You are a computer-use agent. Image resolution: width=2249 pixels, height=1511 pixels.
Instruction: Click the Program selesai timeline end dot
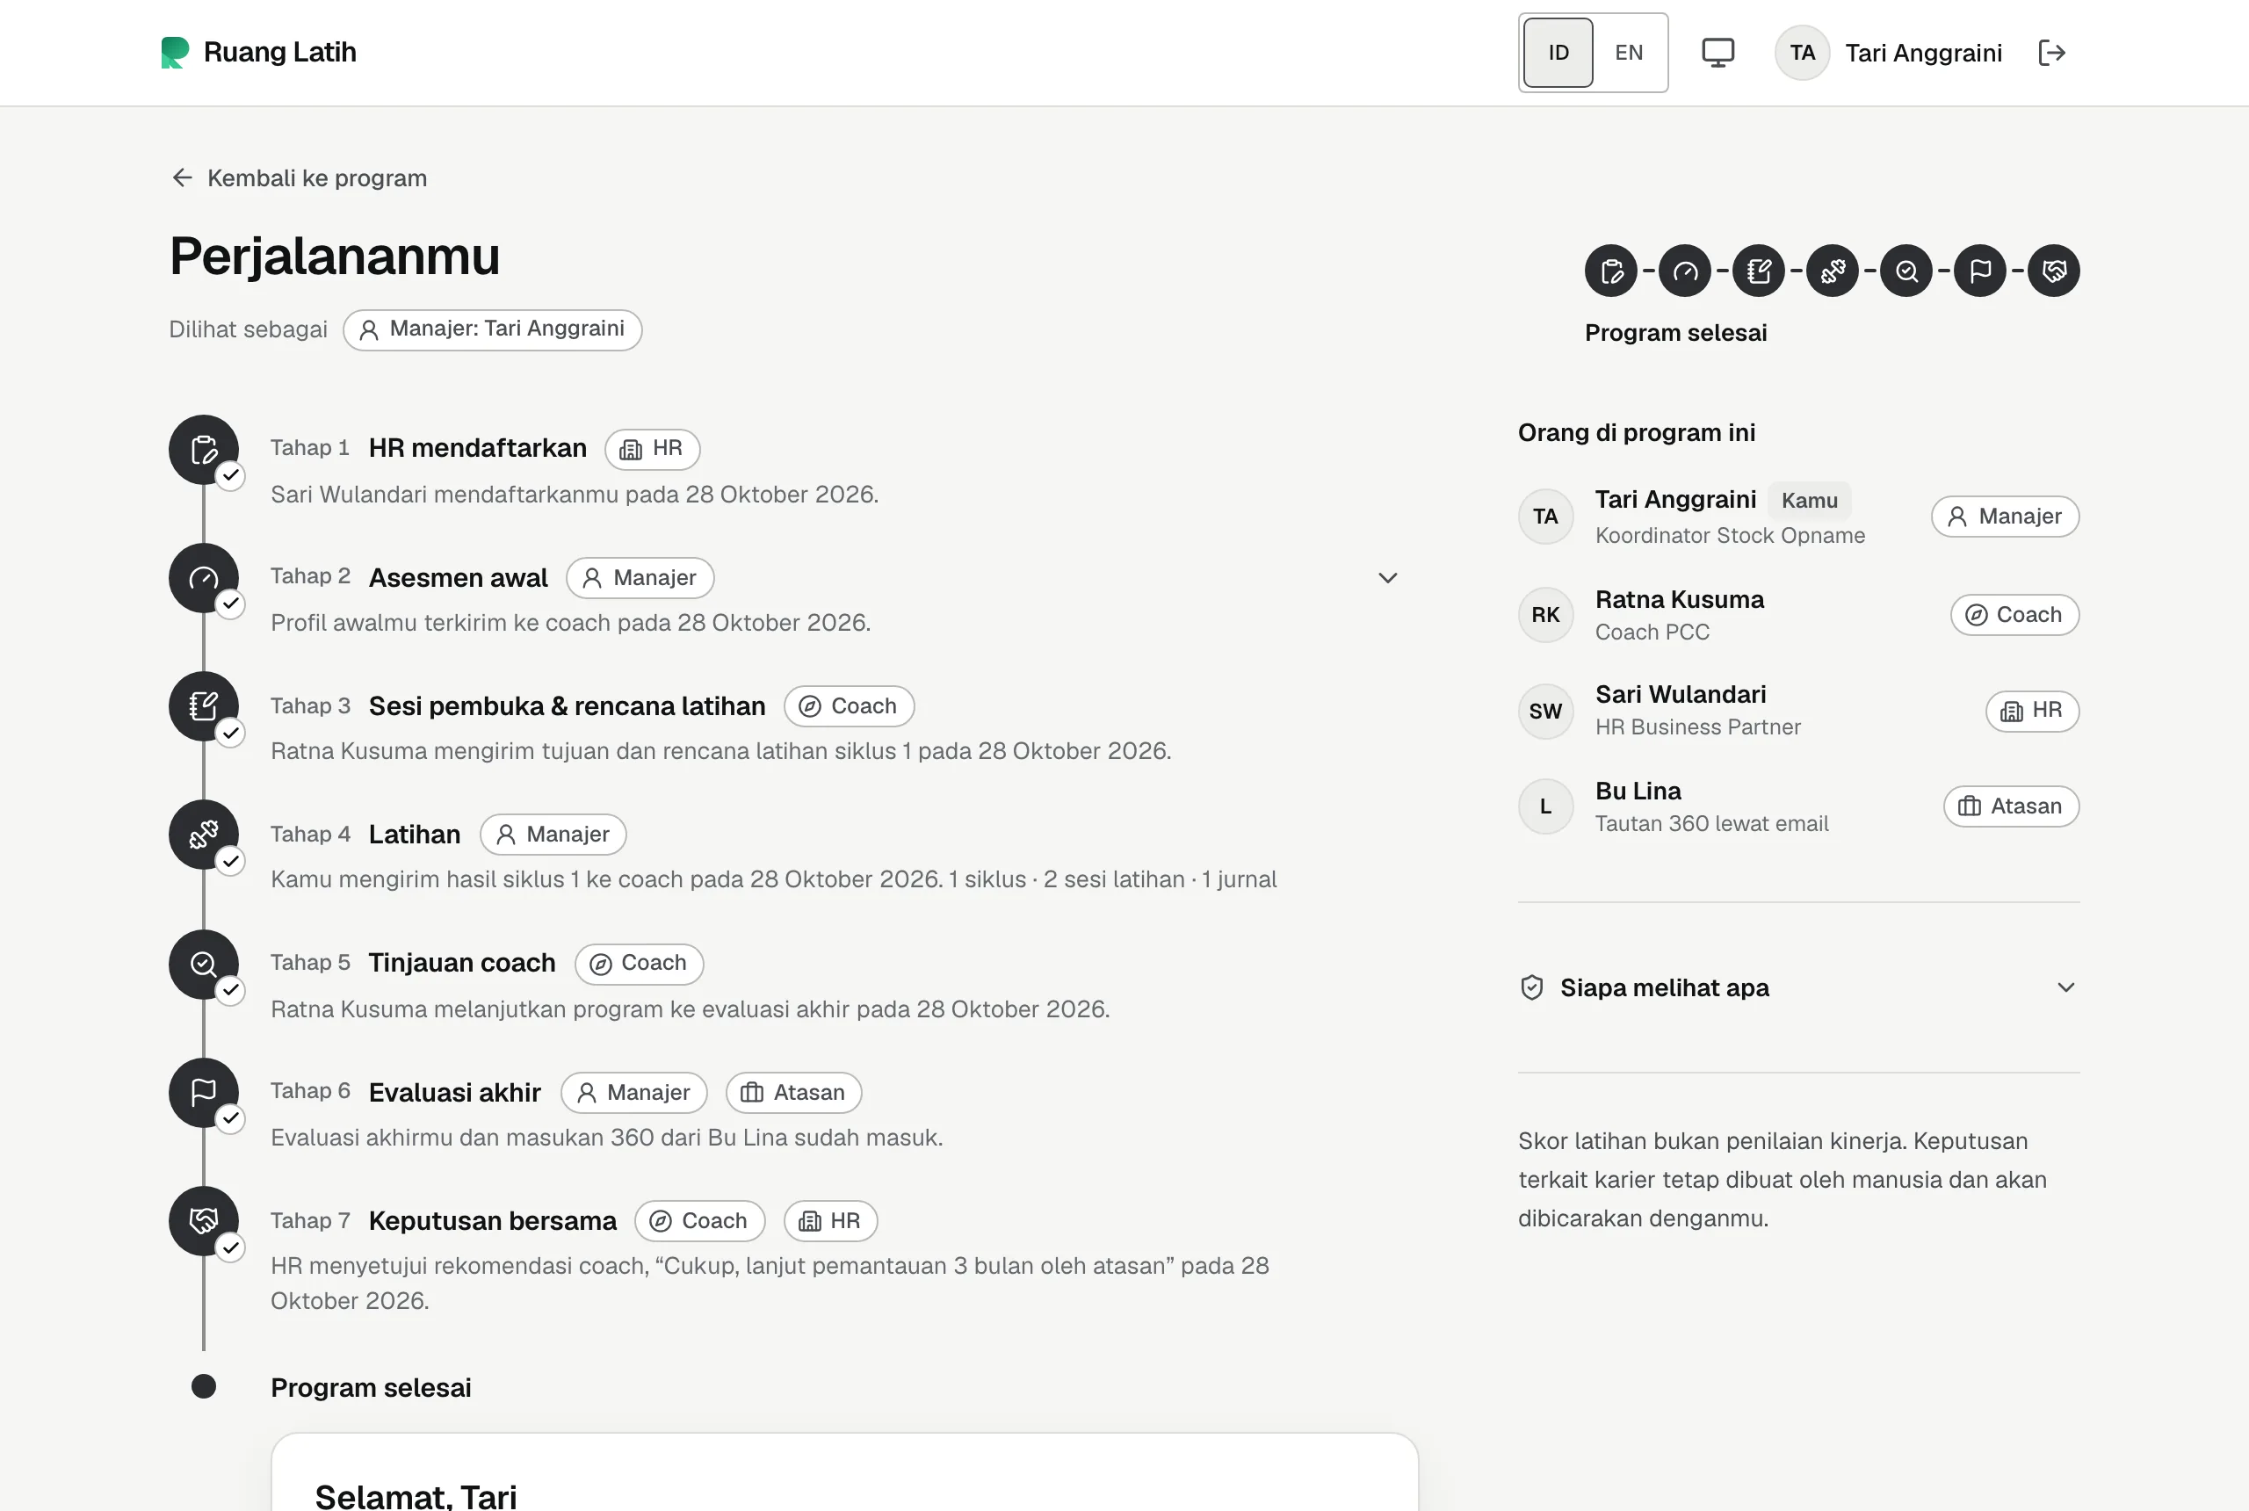pos(203,1386)
